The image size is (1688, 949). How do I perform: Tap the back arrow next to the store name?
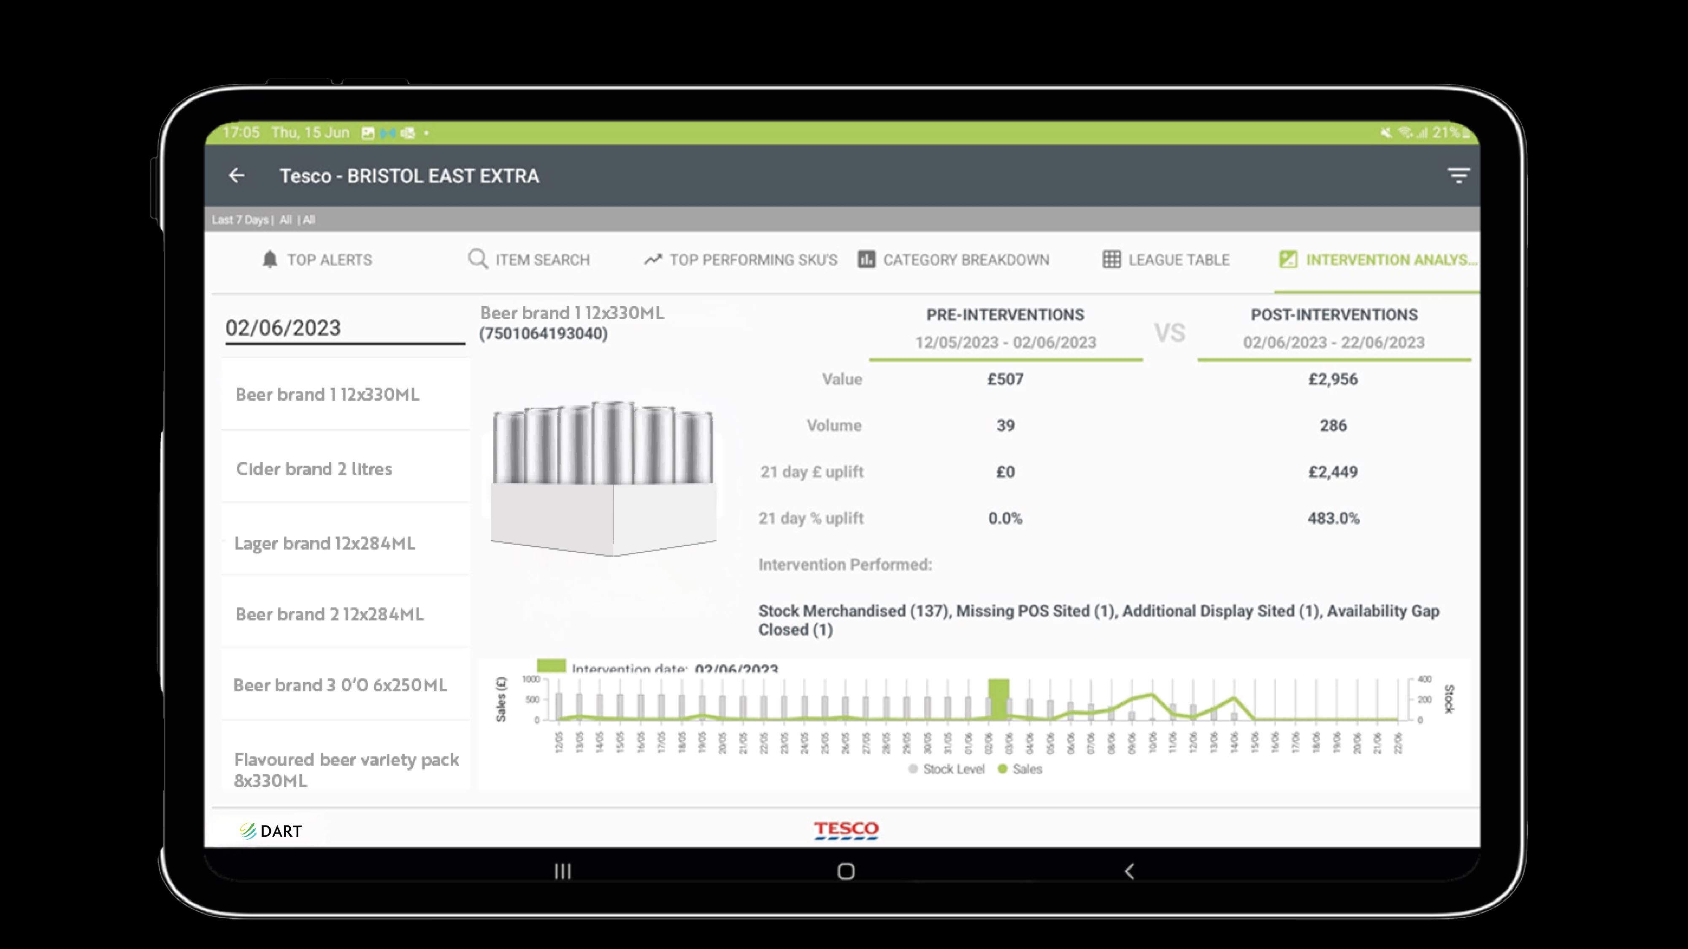point(237,175)
